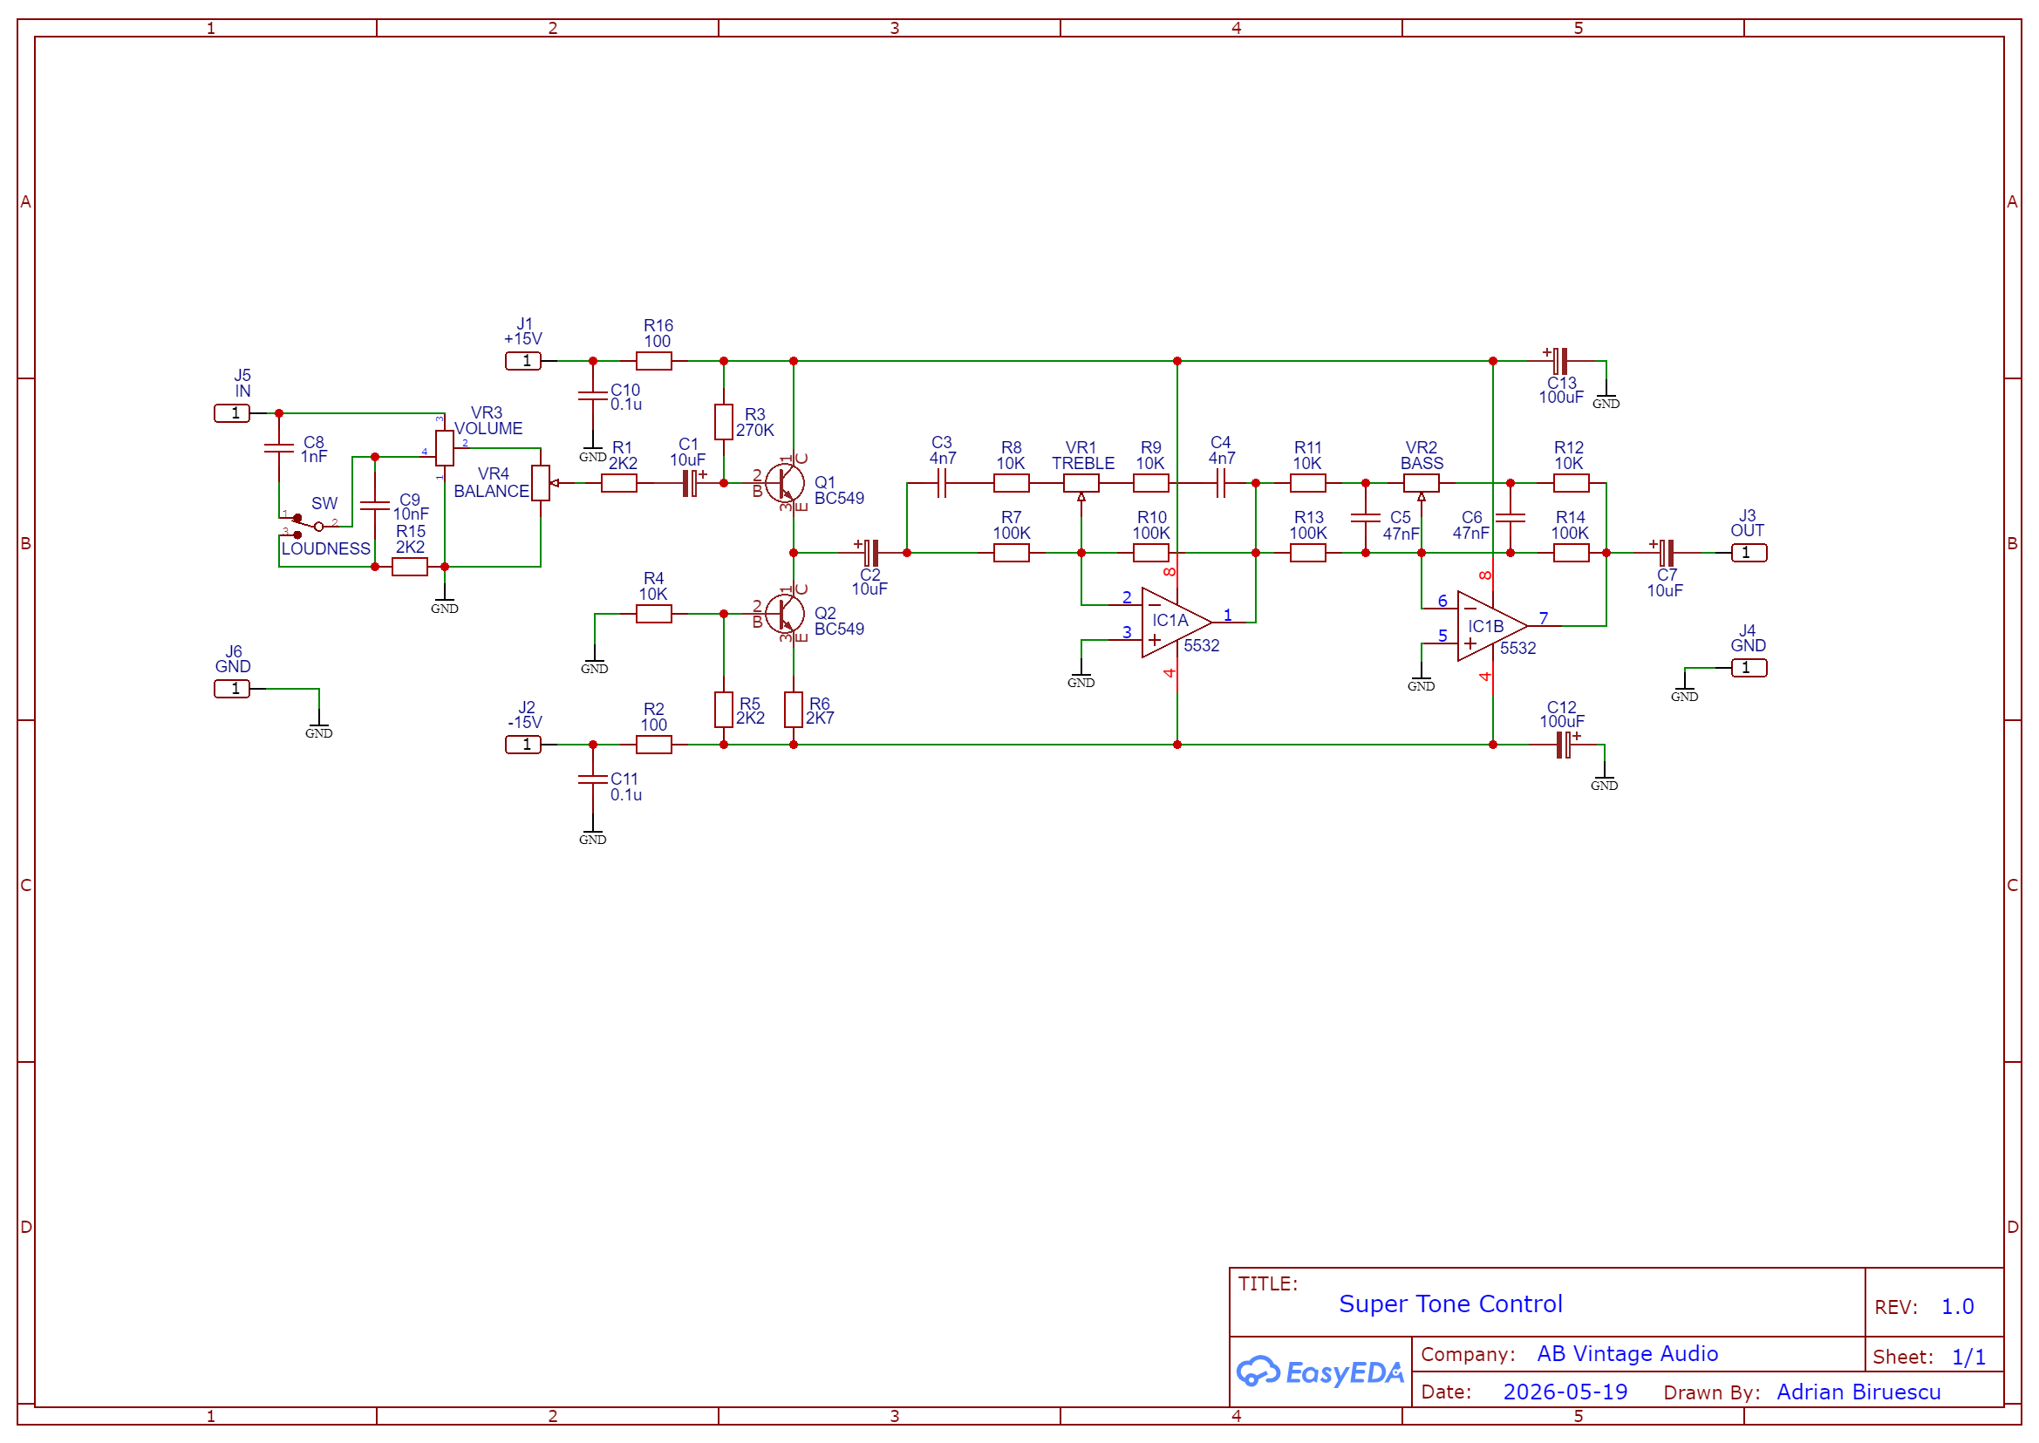Screen dimensions: 2039x1443
Task: Click the C7 10uF output capacitor
Action: (1664, 553)
